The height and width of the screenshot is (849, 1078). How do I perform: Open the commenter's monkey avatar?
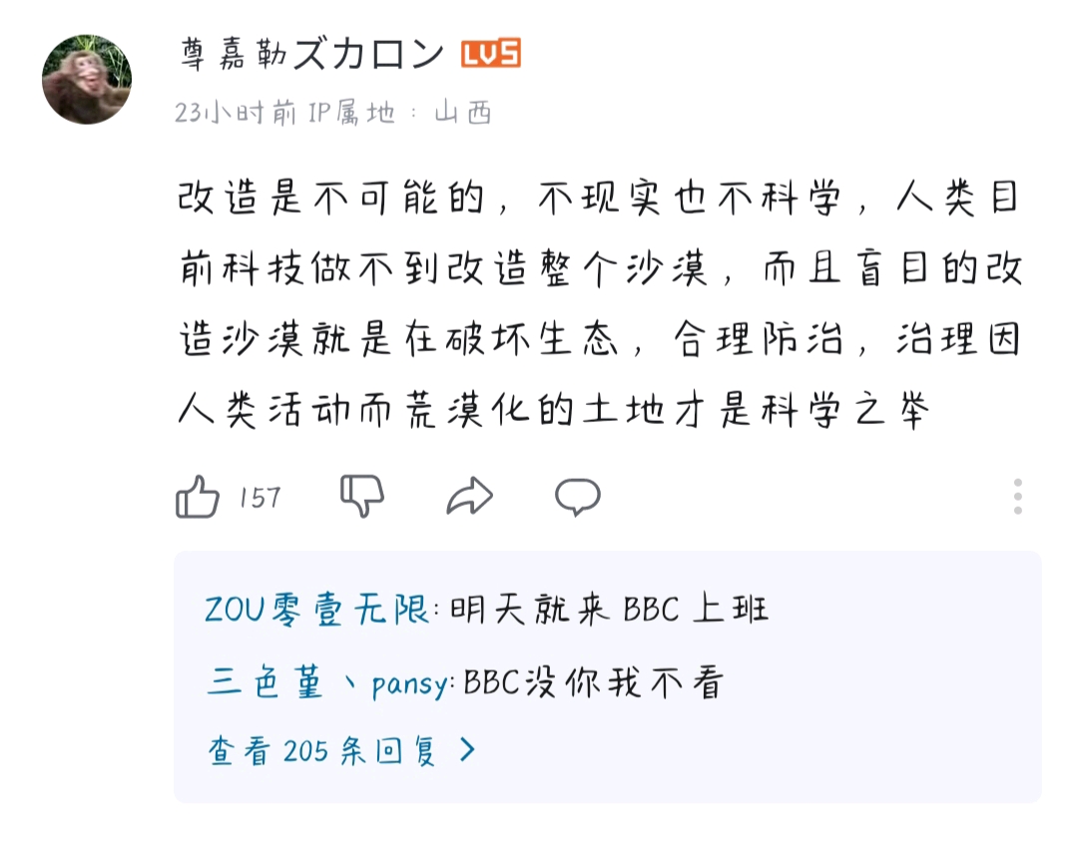pyautogui.click(x=87, y=80)
